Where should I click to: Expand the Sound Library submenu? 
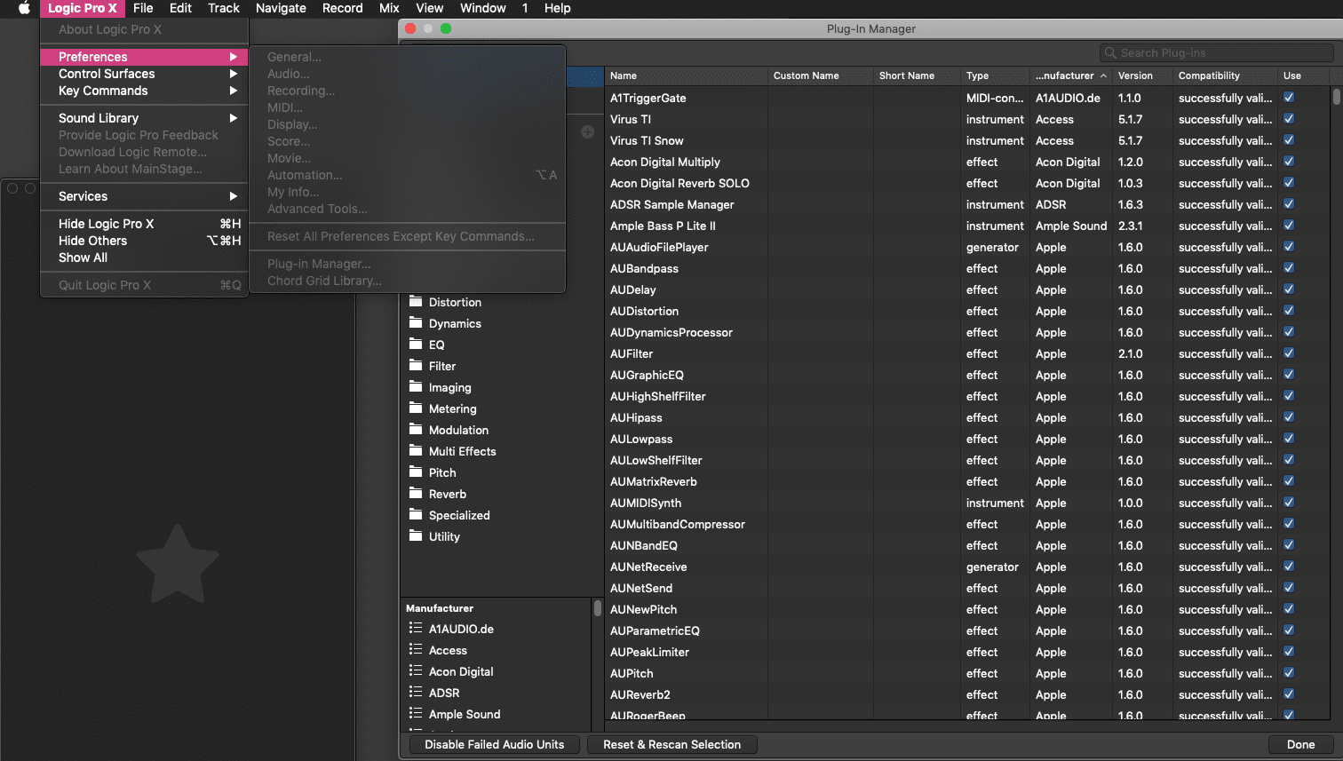[144, 118]
